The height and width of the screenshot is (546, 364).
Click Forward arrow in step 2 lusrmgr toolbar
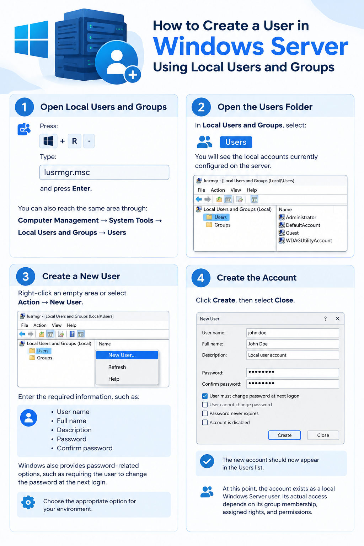(x=208, y=199)
